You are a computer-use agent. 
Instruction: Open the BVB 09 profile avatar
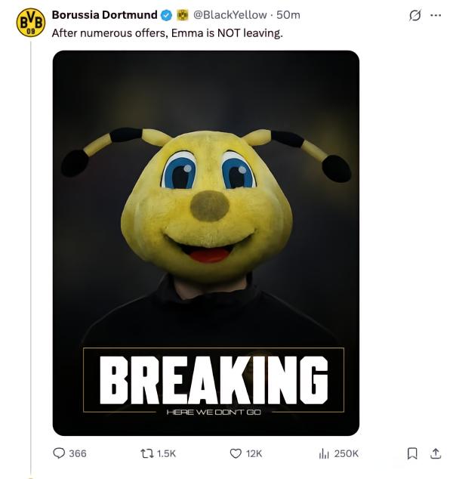tap(31, 23)
